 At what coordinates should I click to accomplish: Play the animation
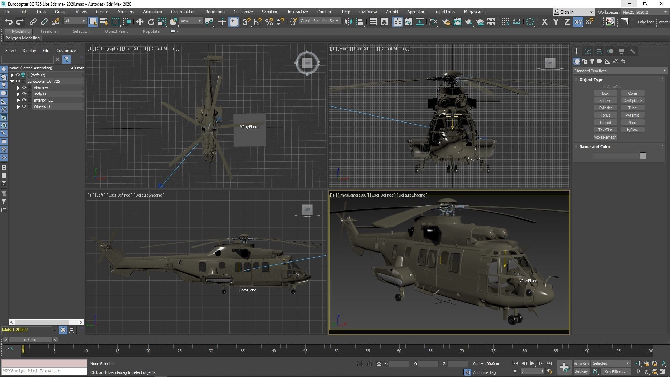(x=532, y=364)
